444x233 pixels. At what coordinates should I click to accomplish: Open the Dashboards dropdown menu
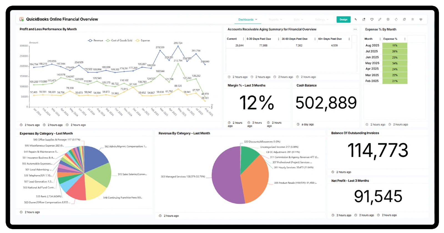tap(248, 19)
